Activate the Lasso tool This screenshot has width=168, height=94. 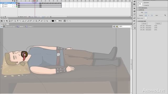[x=12, y=21]
